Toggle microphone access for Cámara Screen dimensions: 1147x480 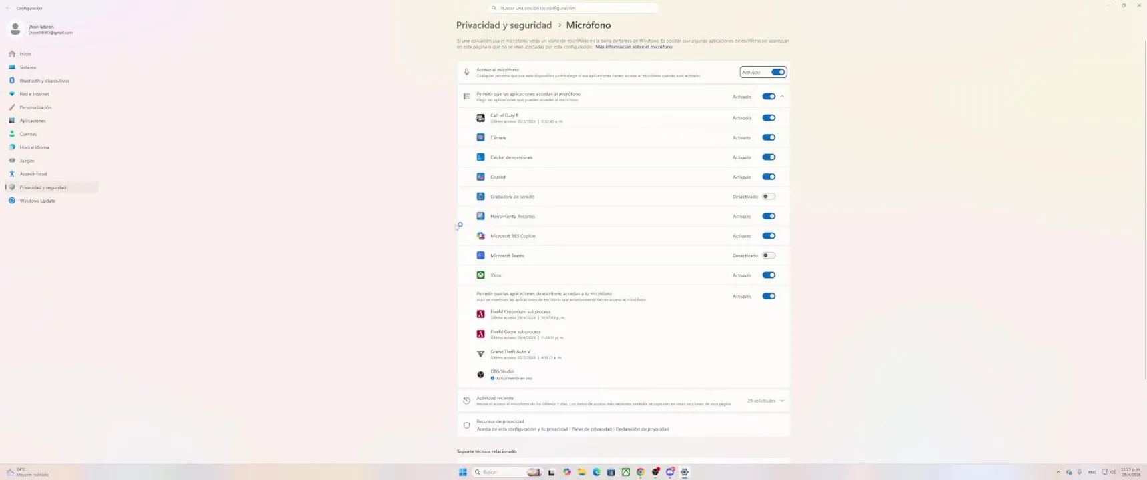[x=769, y=137]
